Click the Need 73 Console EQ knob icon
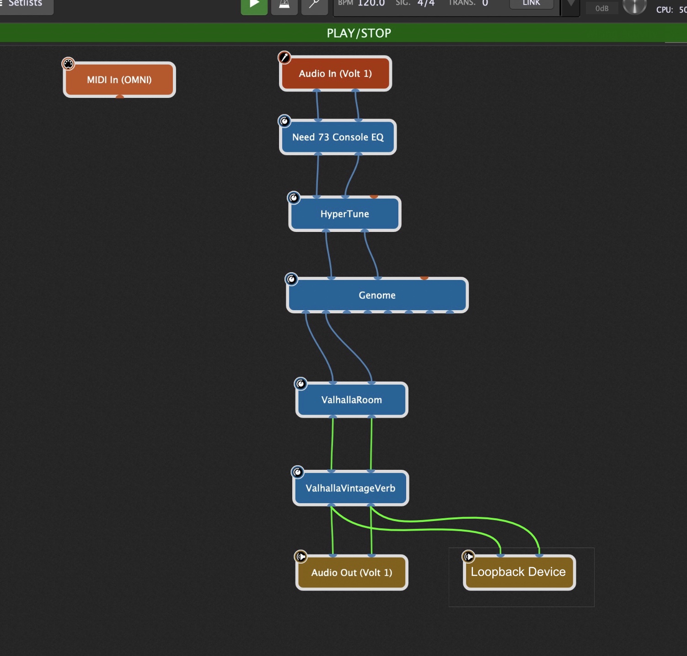This screenshot has height=656, width=687. tap(284, 121)
